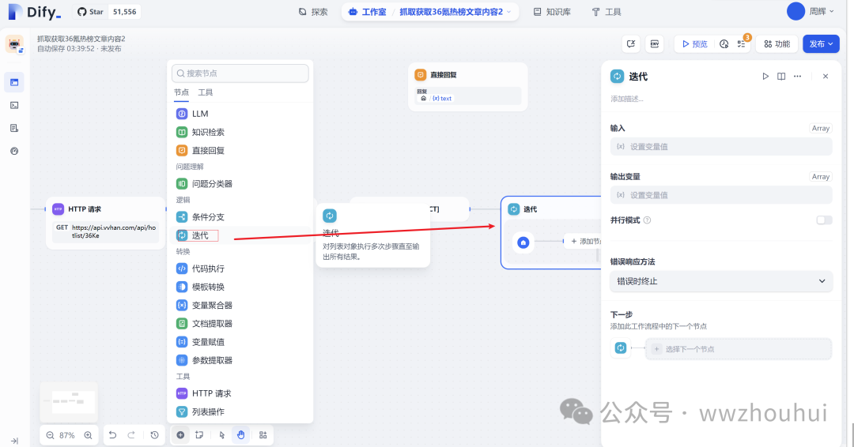The width and height of the screenshot is (854, 447).
Task: Run the 迭代 node with play icon
Action: [x=765, y=77]
